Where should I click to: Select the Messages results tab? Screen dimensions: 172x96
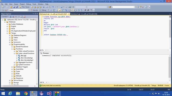[45, 53]
